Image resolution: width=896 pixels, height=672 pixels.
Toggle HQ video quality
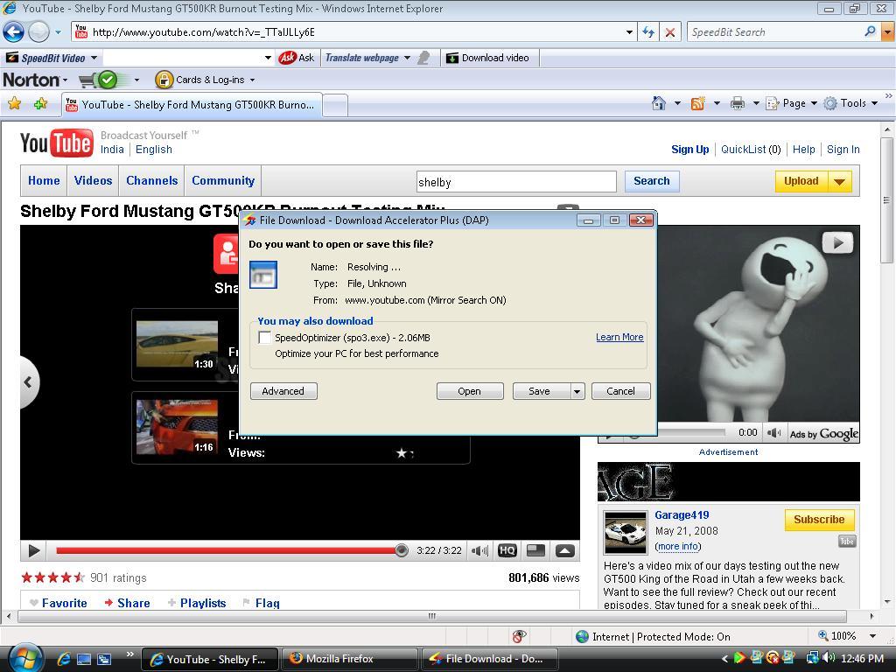[x=507, y=551]
